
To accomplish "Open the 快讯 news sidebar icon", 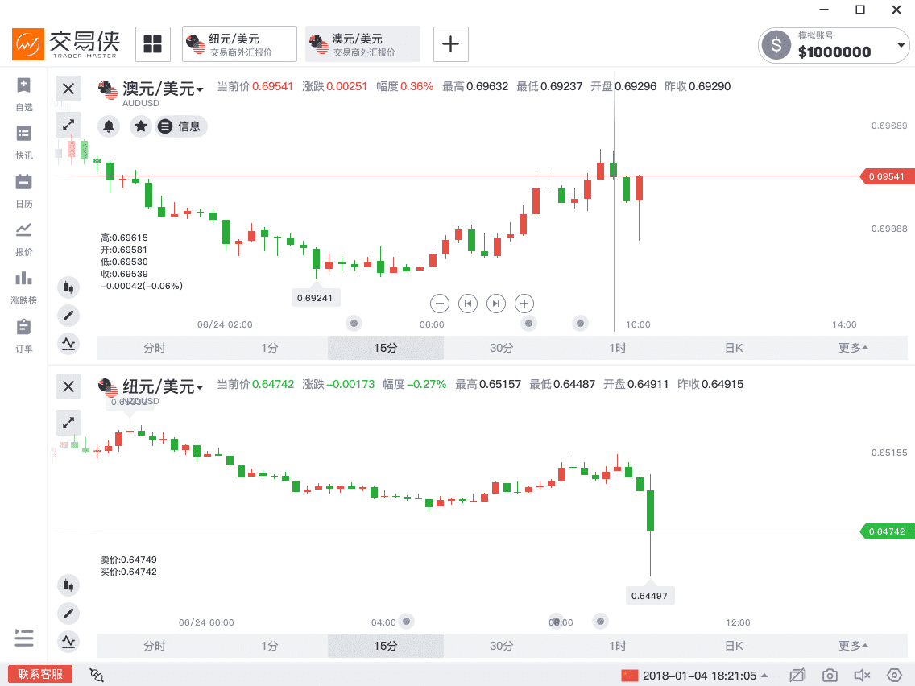I will point(23,141).
